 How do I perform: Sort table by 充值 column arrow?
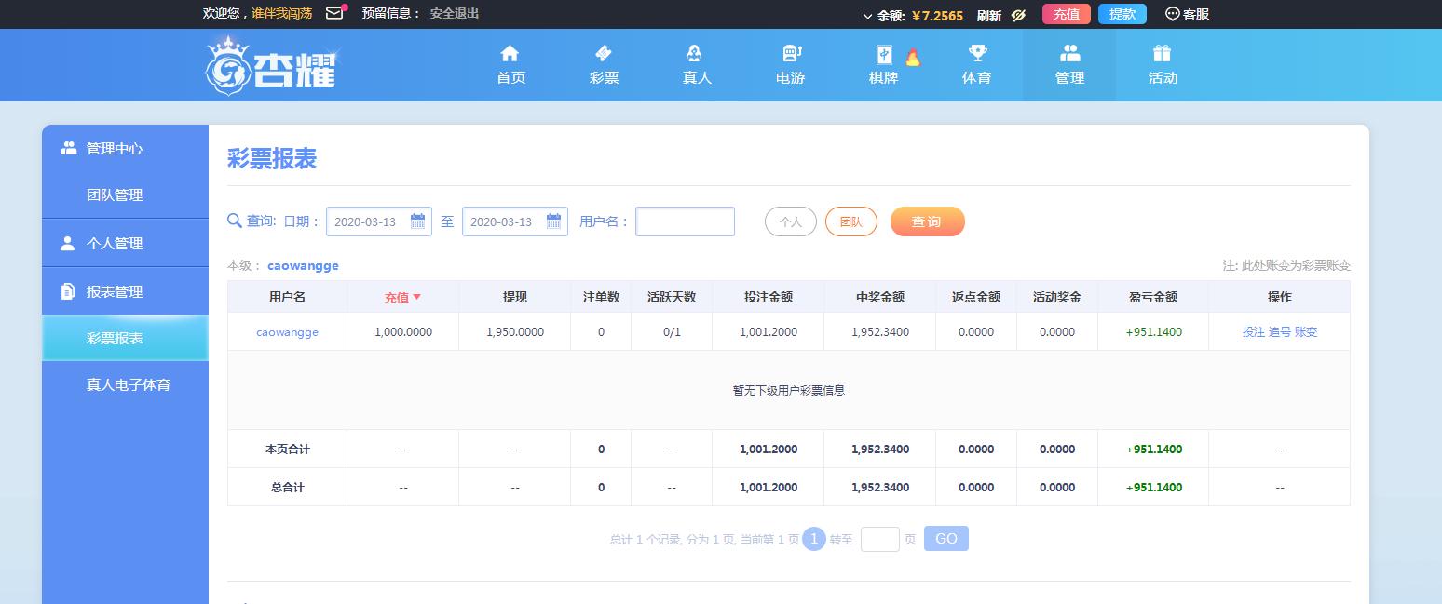click(x=416, y=297)
